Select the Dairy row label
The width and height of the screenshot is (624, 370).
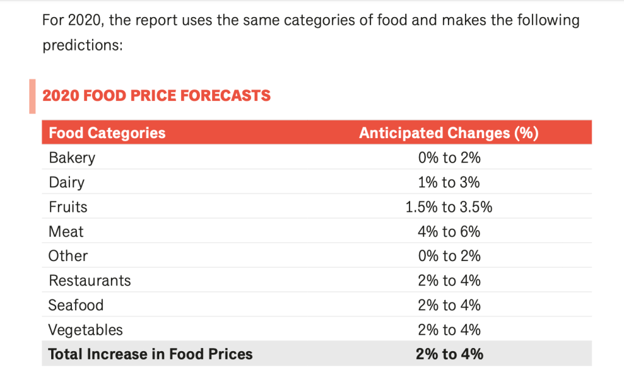point(66,182)
